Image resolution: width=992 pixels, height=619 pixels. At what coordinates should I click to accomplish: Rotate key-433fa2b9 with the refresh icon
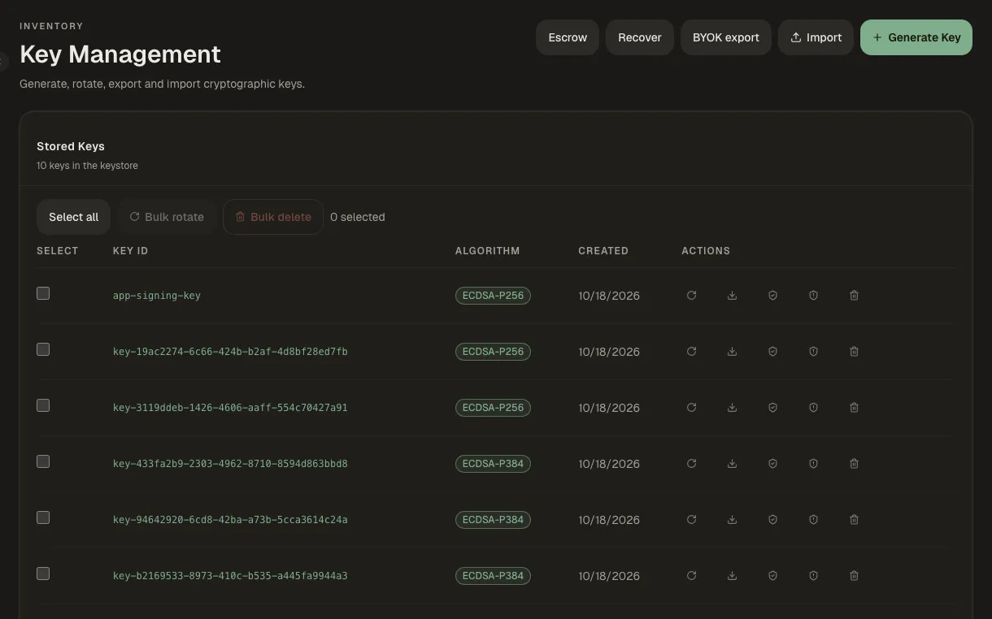pos(691,464)
